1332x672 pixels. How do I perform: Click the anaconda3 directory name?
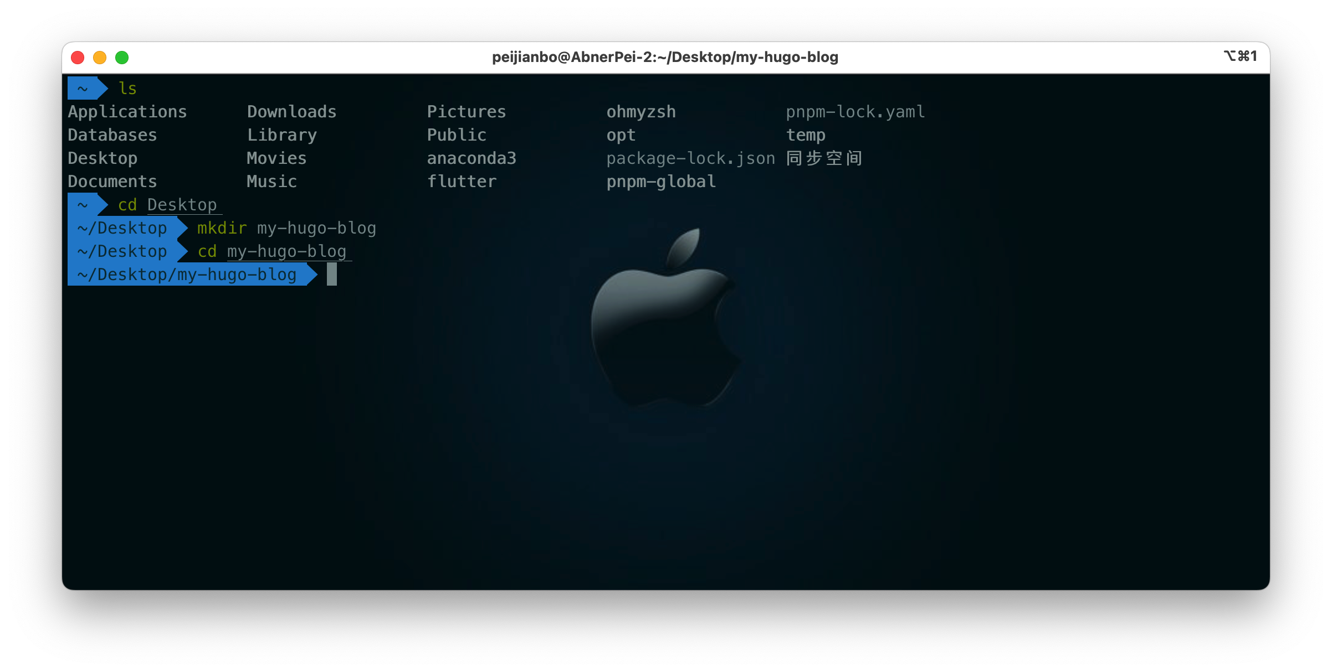click(472, 158)
